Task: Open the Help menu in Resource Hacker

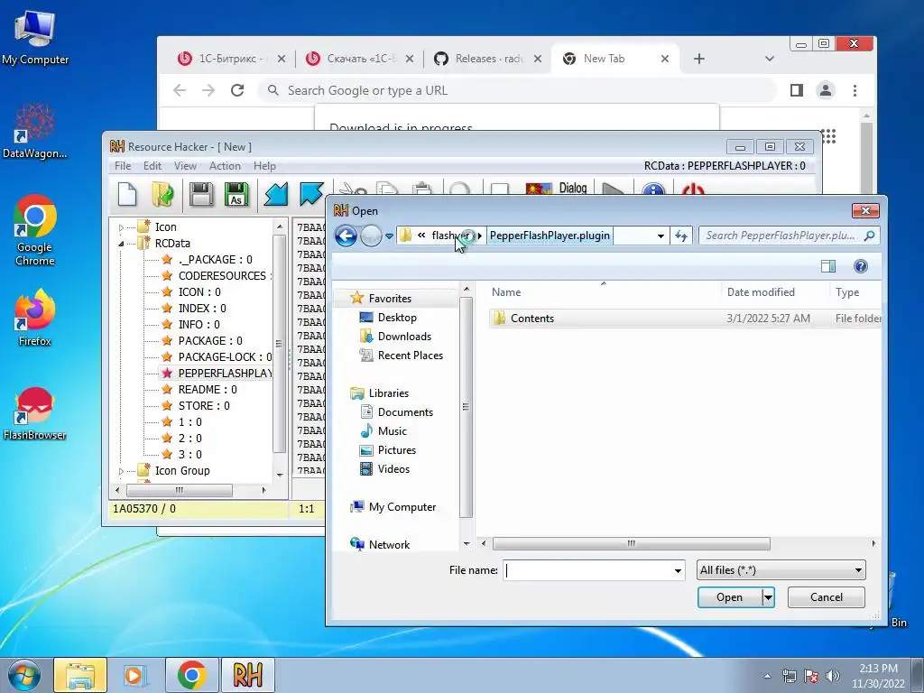Action: (264, 166)
